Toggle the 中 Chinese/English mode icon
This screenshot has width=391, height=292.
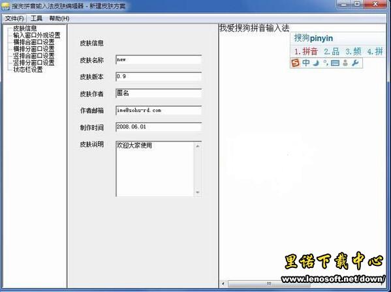[x=306, y=63]
